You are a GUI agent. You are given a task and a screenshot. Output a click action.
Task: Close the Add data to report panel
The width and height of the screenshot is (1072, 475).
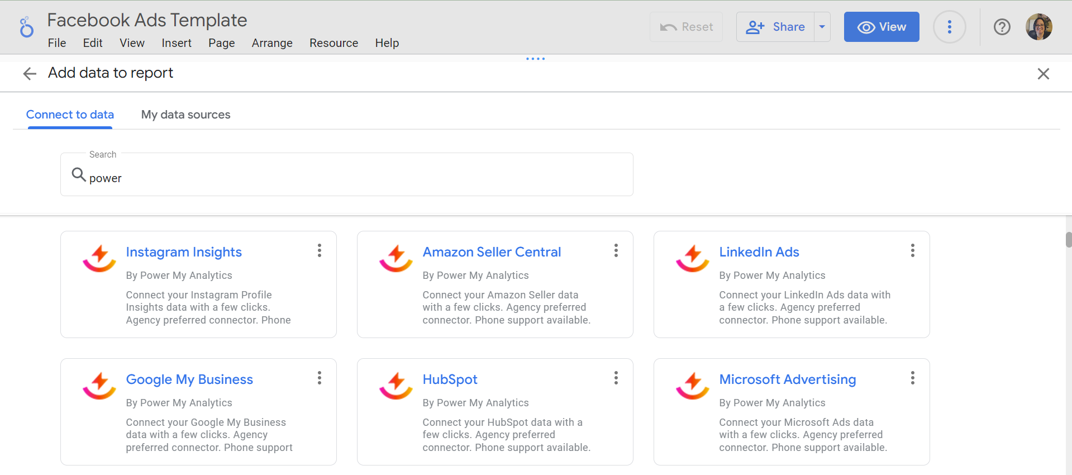pyautogui.click(x=1043, y=74)
